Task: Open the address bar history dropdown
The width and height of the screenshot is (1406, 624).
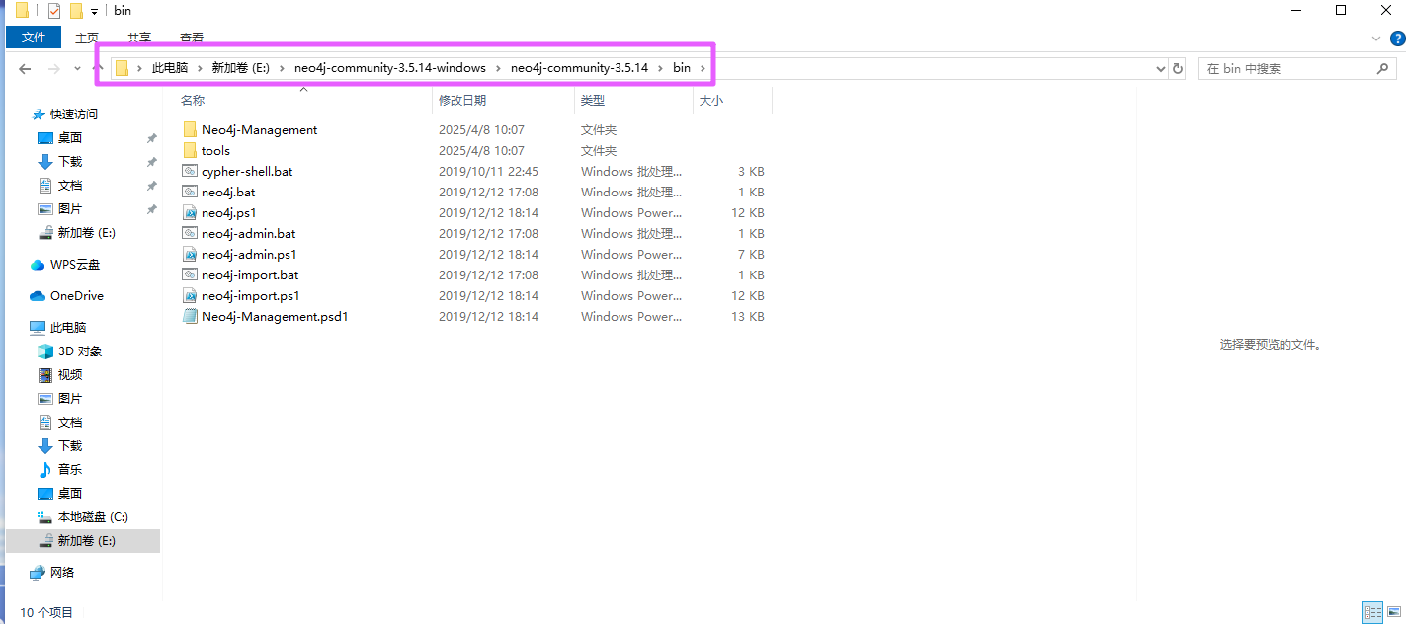Action: click(x=1161, y=69)
